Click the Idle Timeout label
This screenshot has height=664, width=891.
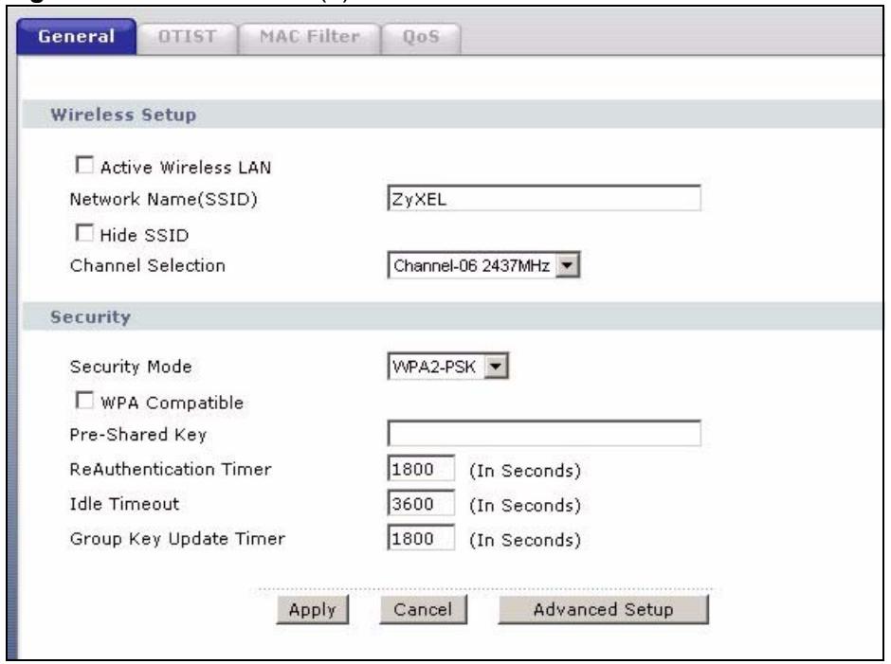click(x=124, y=504)
